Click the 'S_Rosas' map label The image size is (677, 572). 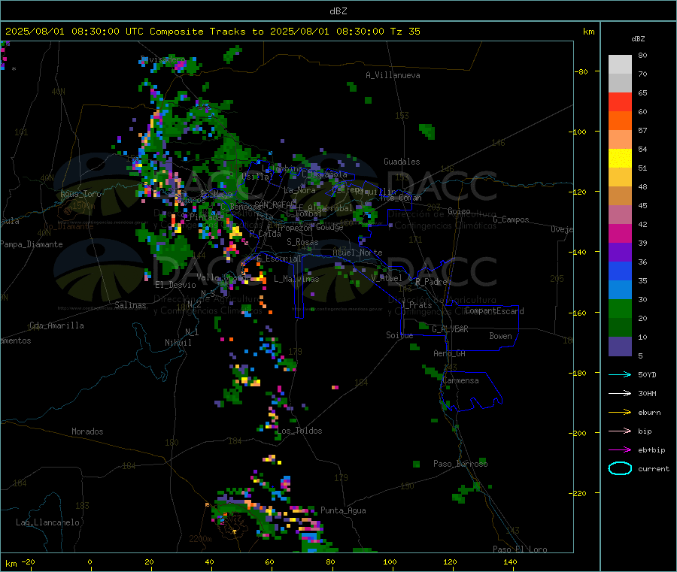tap(302, 242)
